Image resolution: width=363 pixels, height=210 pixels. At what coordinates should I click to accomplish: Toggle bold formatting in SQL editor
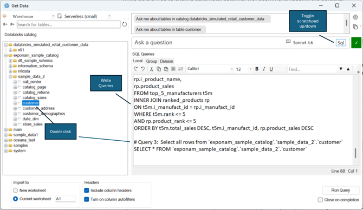[257, 69]
